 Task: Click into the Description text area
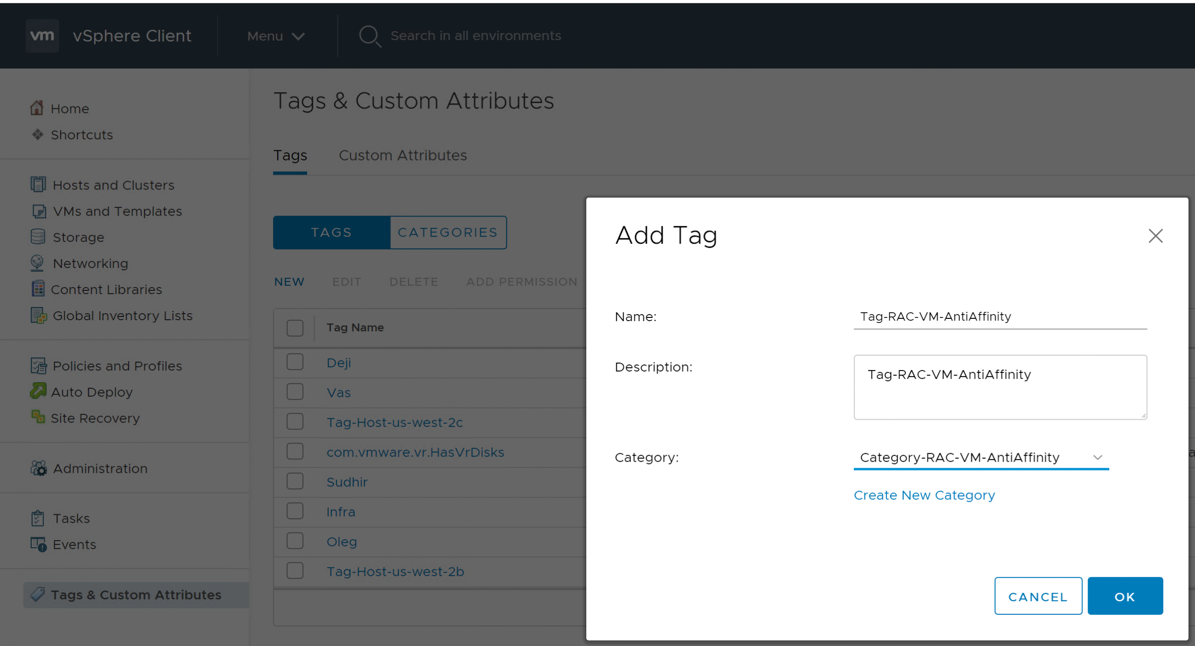(1000, 387)
